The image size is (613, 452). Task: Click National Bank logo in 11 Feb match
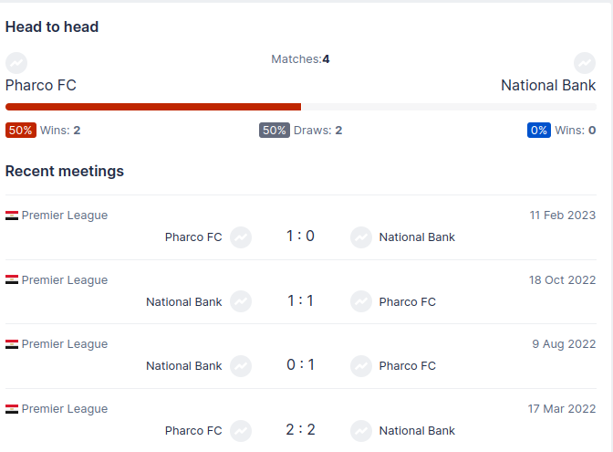tap(361, 237)
